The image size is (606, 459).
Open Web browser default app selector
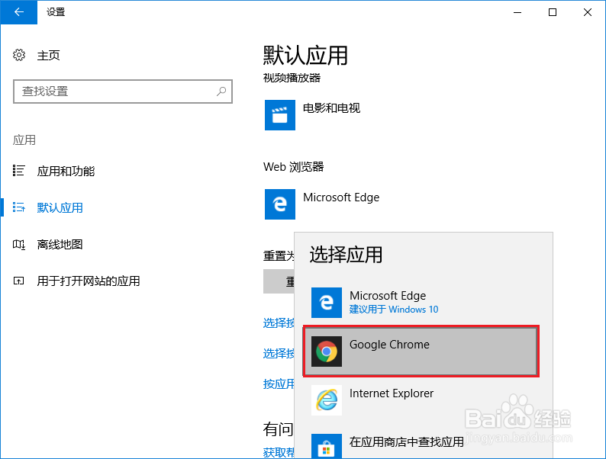point(341,198)
